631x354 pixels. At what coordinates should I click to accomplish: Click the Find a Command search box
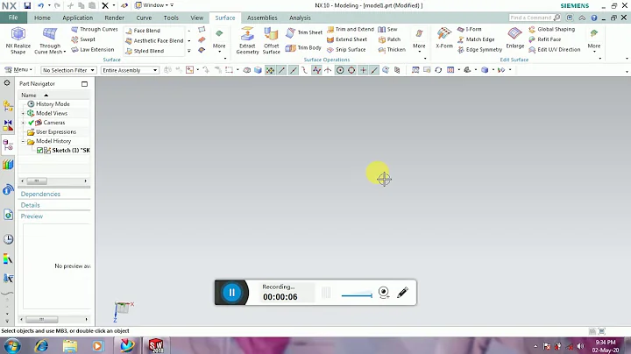[535, 18]
